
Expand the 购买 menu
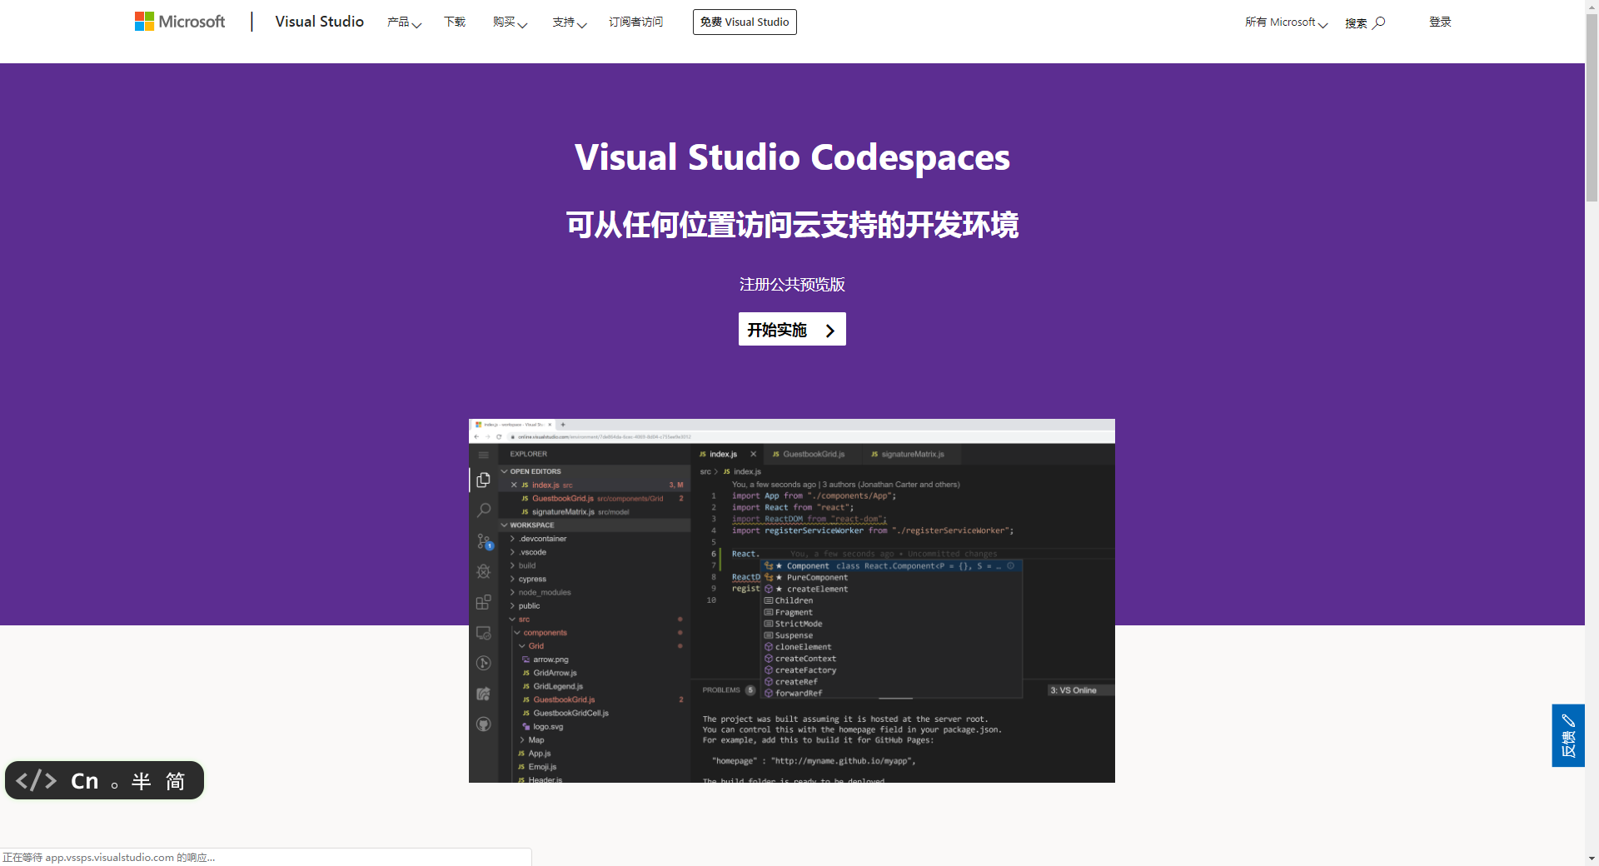pyautogui.click(x=510, y=22)
